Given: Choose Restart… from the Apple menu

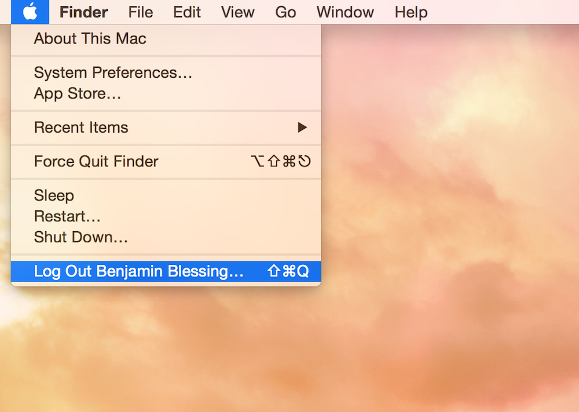Looking at the screenshot, I should point(166,216).
